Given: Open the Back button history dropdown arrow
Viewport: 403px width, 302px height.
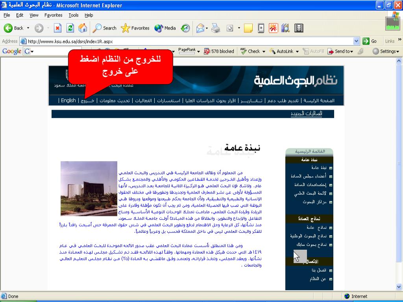Looking at the screenshot, I should point(28,28).
